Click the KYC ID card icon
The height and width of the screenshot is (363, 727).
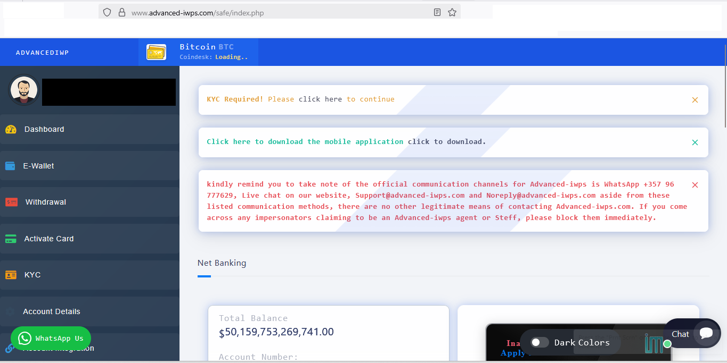[x=11, y=275]
